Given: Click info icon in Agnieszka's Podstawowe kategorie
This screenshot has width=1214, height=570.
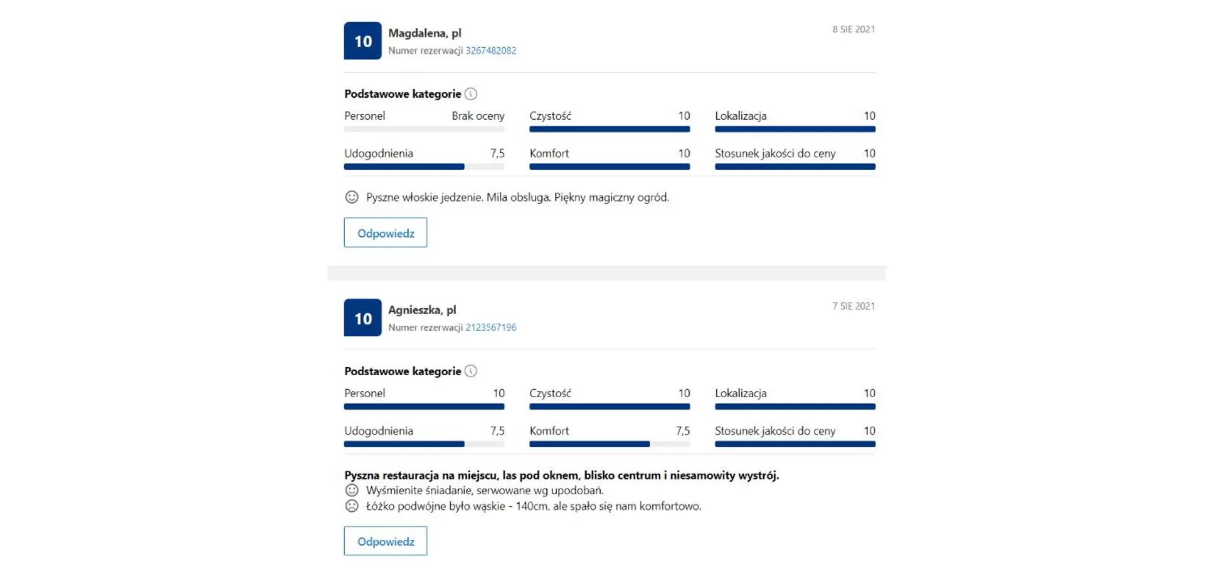Looking at the screenshot, I should click(x=470, y=371).
